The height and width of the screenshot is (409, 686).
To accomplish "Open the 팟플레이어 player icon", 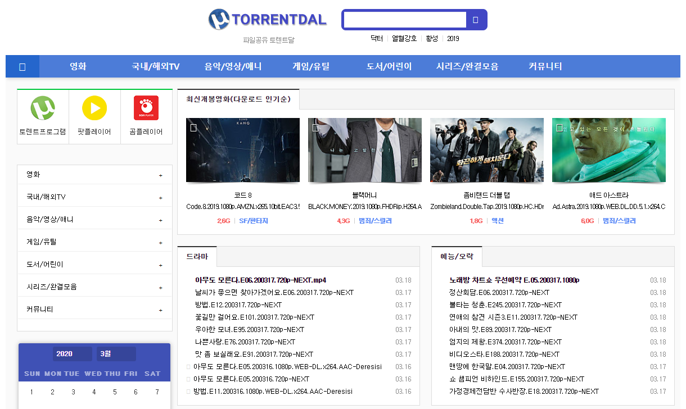I will pos(94,108).
